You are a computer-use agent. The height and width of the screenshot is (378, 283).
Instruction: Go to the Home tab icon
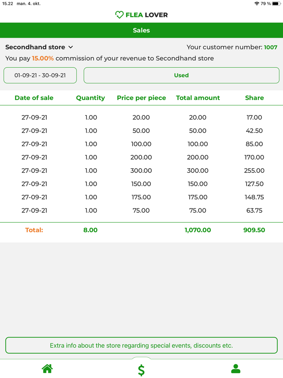(47, 369)
